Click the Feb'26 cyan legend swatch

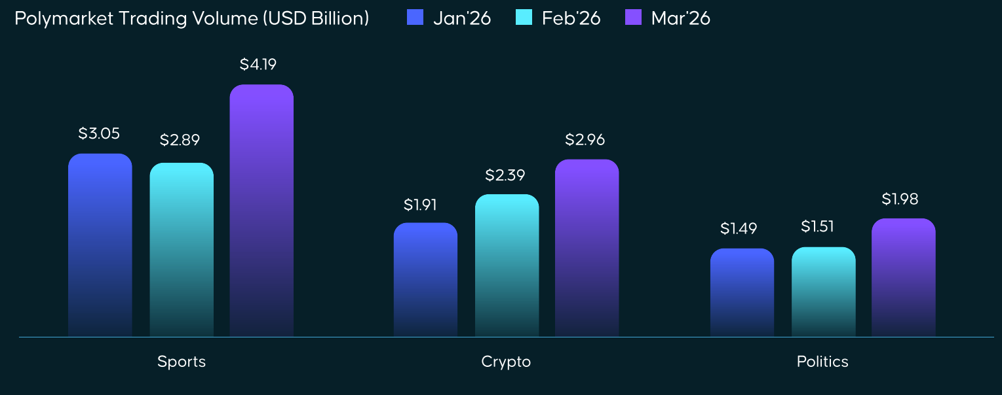[x=524, y=18]
